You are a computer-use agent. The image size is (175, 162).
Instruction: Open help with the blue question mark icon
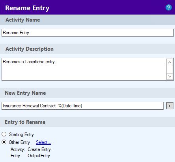169,7
